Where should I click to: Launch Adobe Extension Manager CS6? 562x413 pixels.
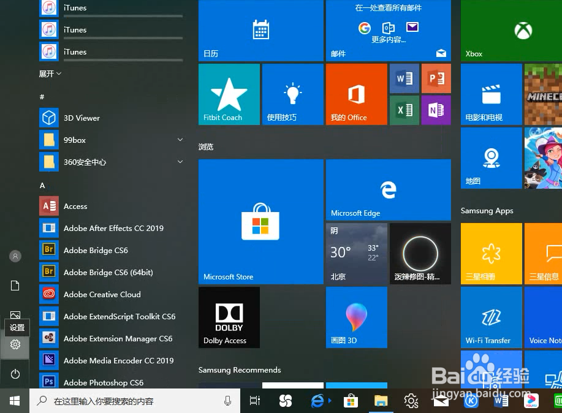(112, 339)
